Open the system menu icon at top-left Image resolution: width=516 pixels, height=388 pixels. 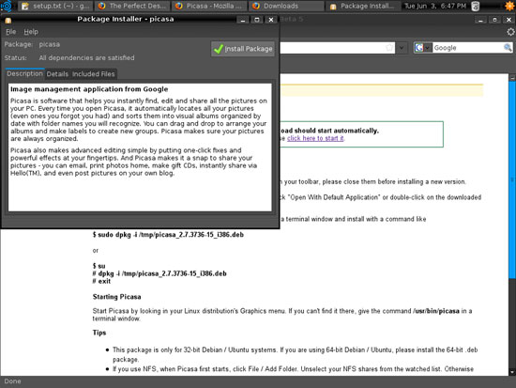point(7,6)
